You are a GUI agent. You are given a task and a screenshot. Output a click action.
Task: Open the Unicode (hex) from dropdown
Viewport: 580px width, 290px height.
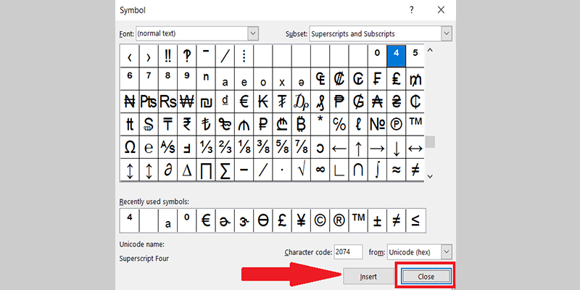447,251
